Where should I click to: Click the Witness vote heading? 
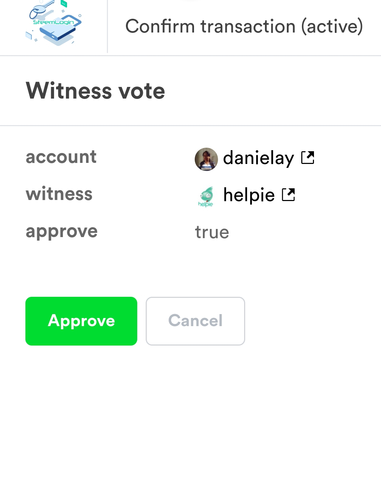tap(95, 90)
